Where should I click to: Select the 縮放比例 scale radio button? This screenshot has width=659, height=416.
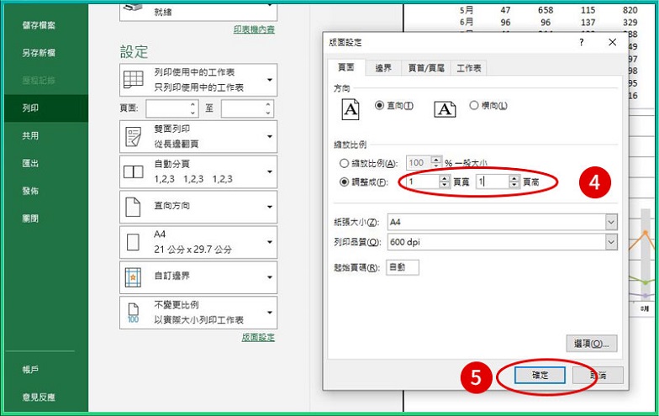[x=344, y=163]
